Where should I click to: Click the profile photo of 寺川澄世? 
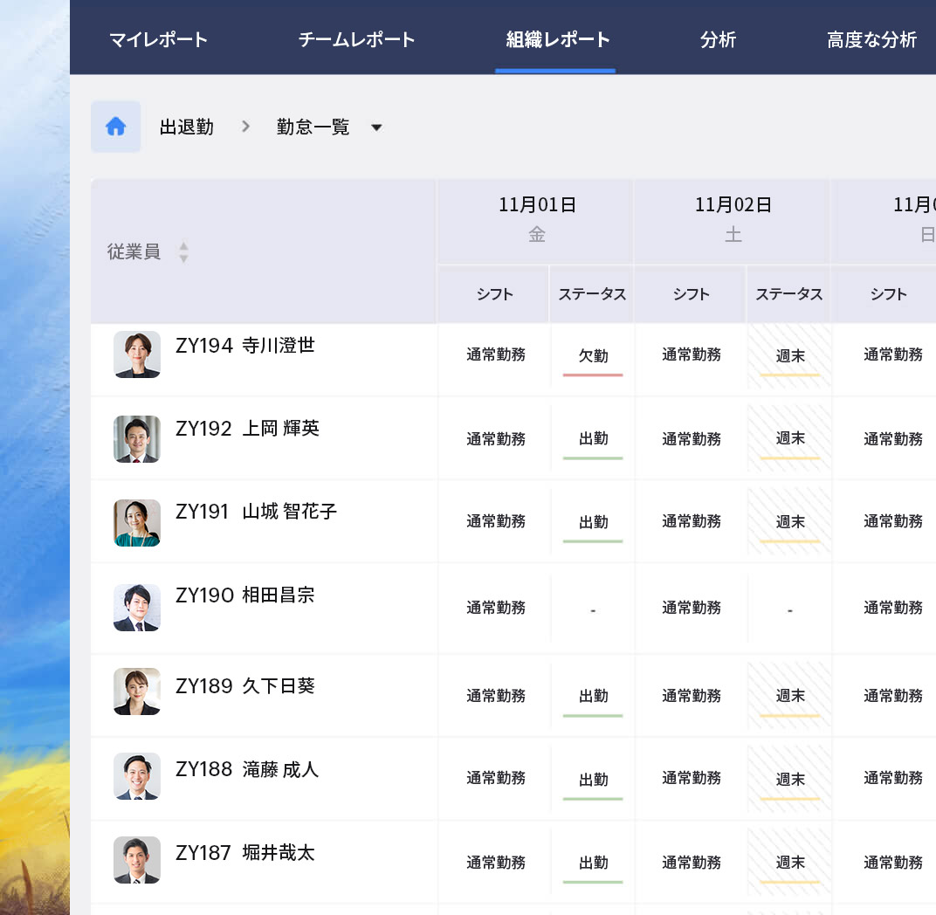click(x=137, y=354)
